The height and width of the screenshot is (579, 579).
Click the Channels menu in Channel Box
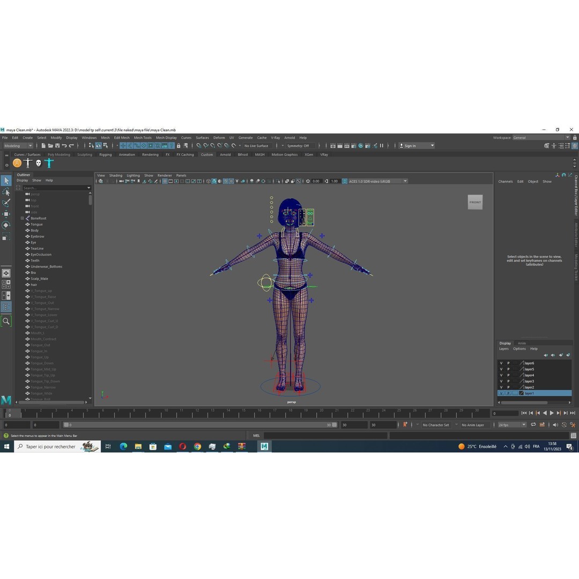[x=506, y=181]
